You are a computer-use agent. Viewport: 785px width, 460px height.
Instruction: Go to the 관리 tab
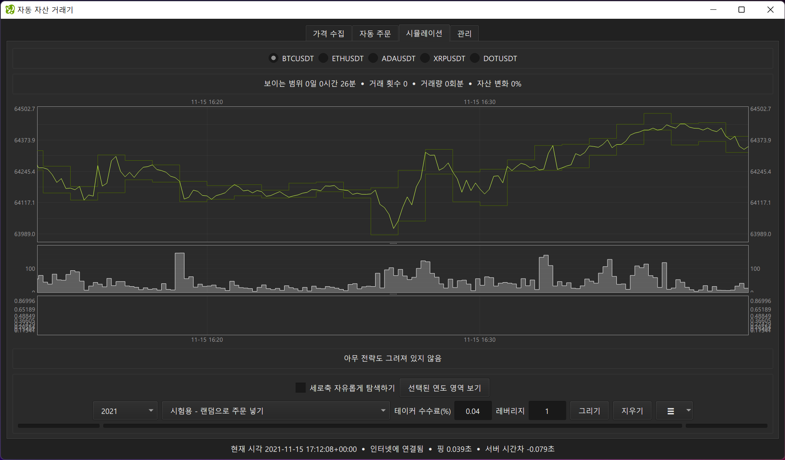point(464,33)
